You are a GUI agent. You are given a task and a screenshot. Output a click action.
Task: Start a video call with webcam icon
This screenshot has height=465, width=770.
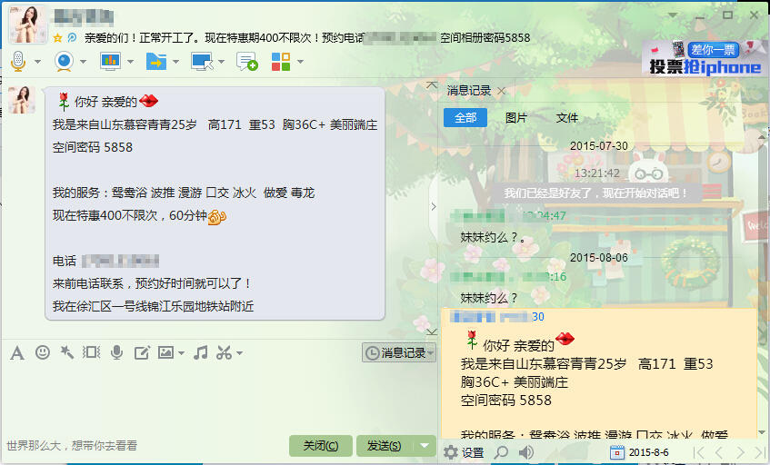pyautogui.click(x=64, y=62)
